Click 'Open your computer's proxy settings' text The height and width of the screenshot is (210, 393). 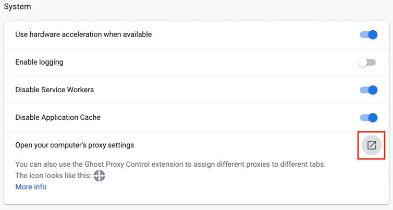(75, 145)
